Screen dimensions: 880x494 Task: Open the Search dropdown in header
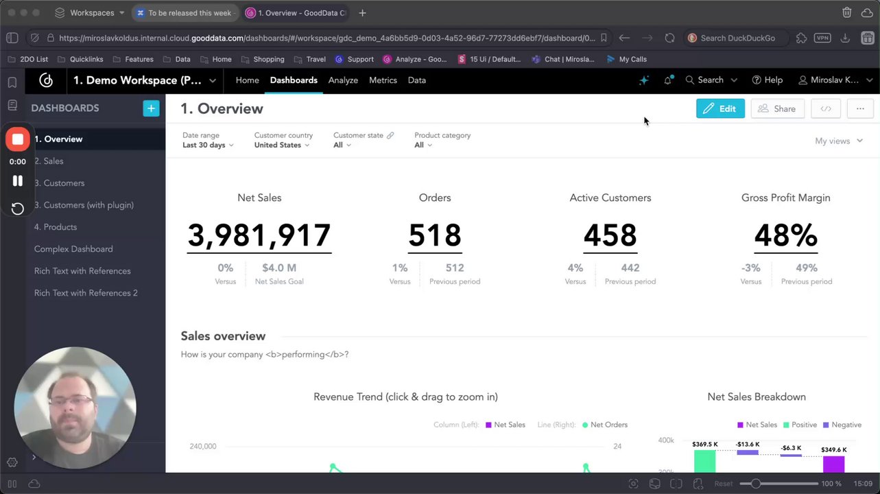(x=711, y=80)
